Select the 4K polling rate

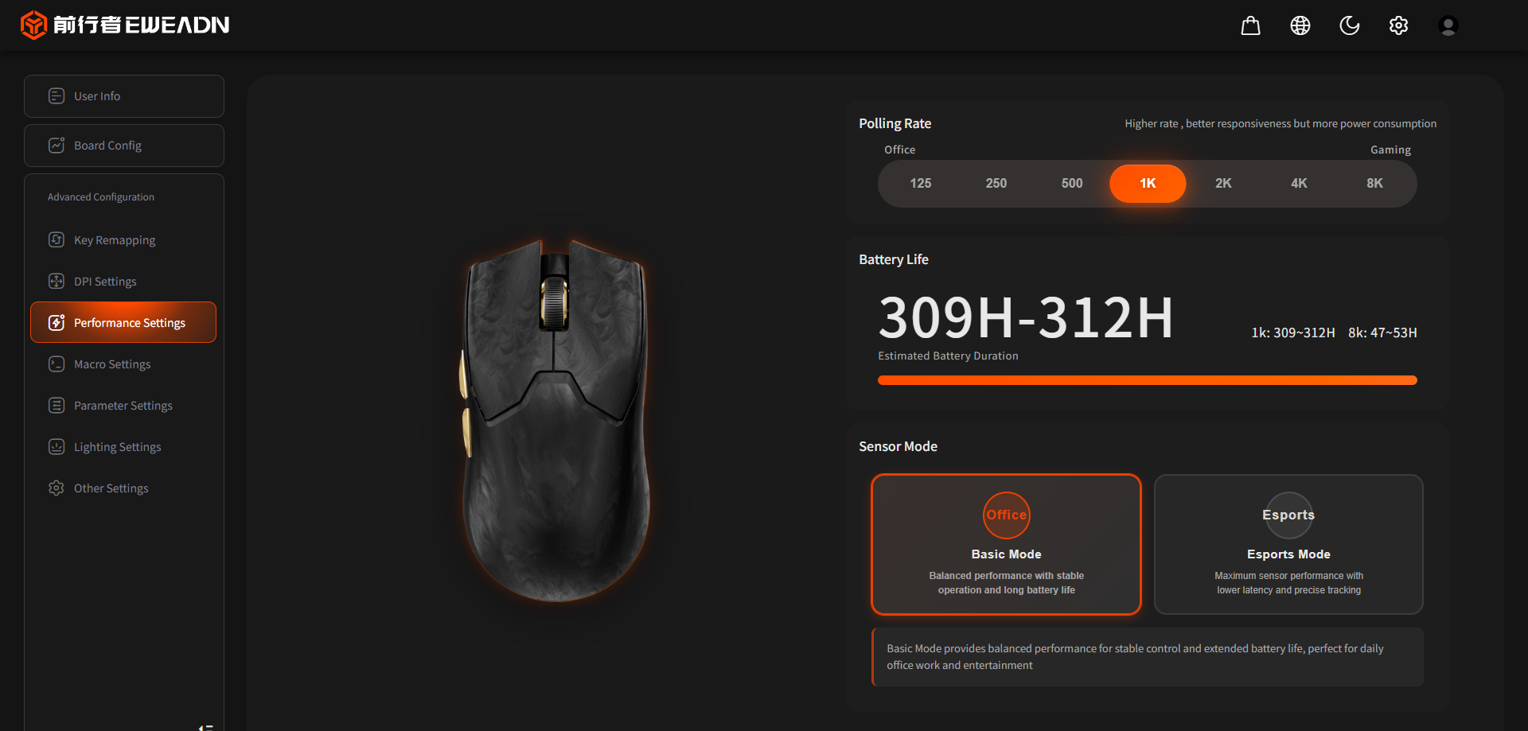click(1299, 184)
